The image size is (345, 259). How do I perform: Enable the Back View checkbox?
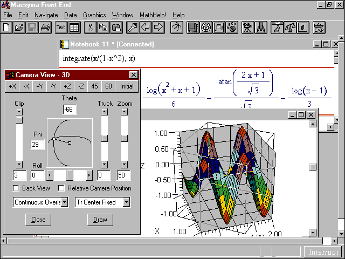tap(16, 188)
